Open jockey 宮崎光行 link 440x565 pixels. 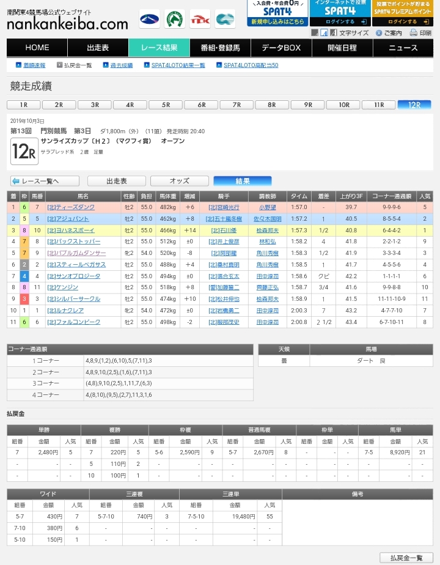pyautogui.click(x=224, y=207)
